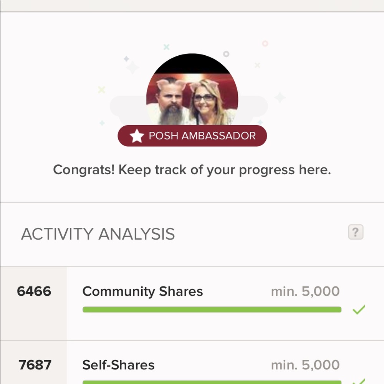Image resolution: width=384 pixels, height=384 pixels.
Task: Click the 7687 self-shares count
Action: [35, 365]
